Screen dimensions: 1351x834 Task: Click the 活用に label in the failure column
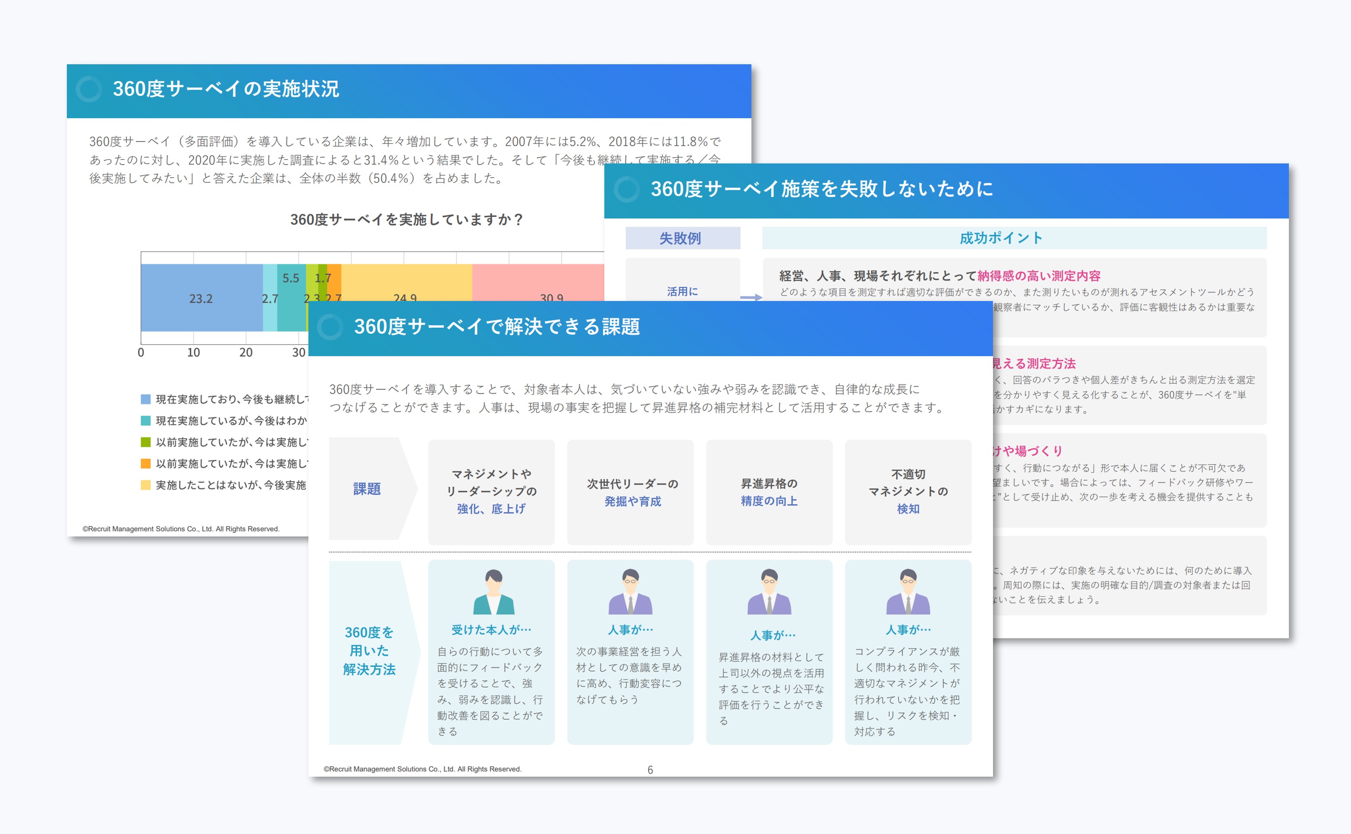click(x=682, y=291)
